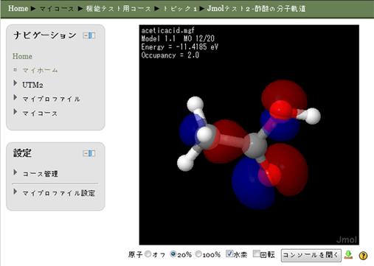The width and height of the screenshot is (374, 266).
Task: Collapse the ナビゲーション block with its hide icon
Action: [x=86, y=35]
